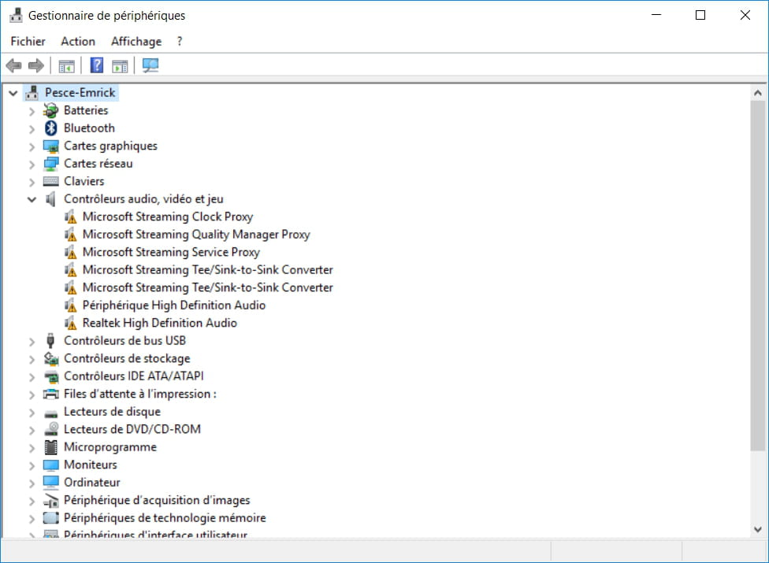Expand Contrôleurs de bus USB
Image resolution: width=769 pixels, height=563 pixels.
pos(32,341)
